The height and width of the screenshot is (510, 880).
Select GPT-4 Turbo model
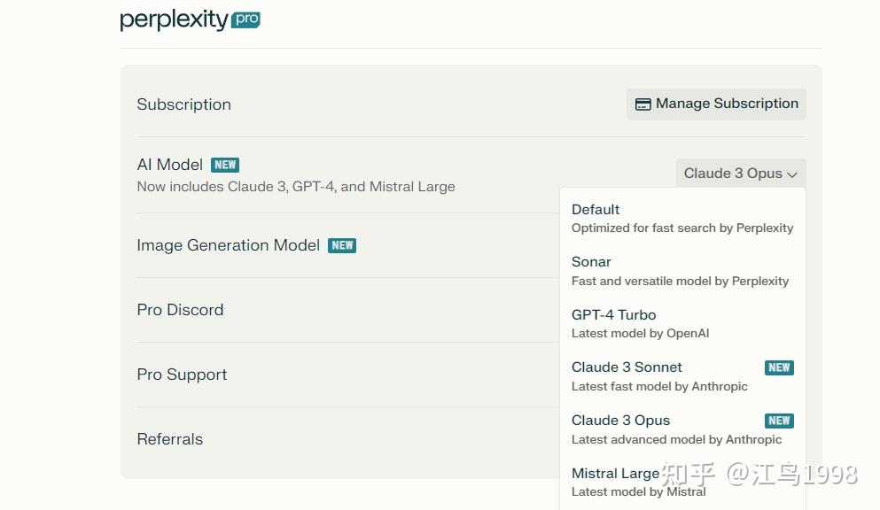click(x=640, y=323)
